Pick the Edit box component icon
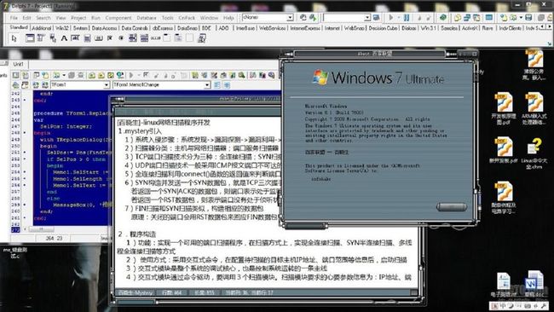This screenshot has width=554, height=312. click(x=75, y=38)
